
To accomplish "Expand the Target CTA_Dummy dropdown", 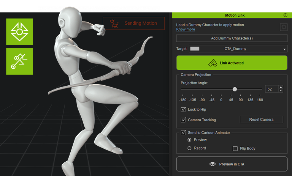I will coord(285,49).
